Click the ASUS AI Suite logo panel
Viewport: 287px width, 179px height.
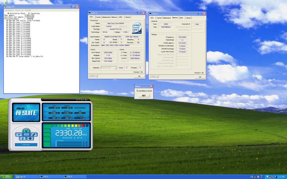tap(26, 112)
